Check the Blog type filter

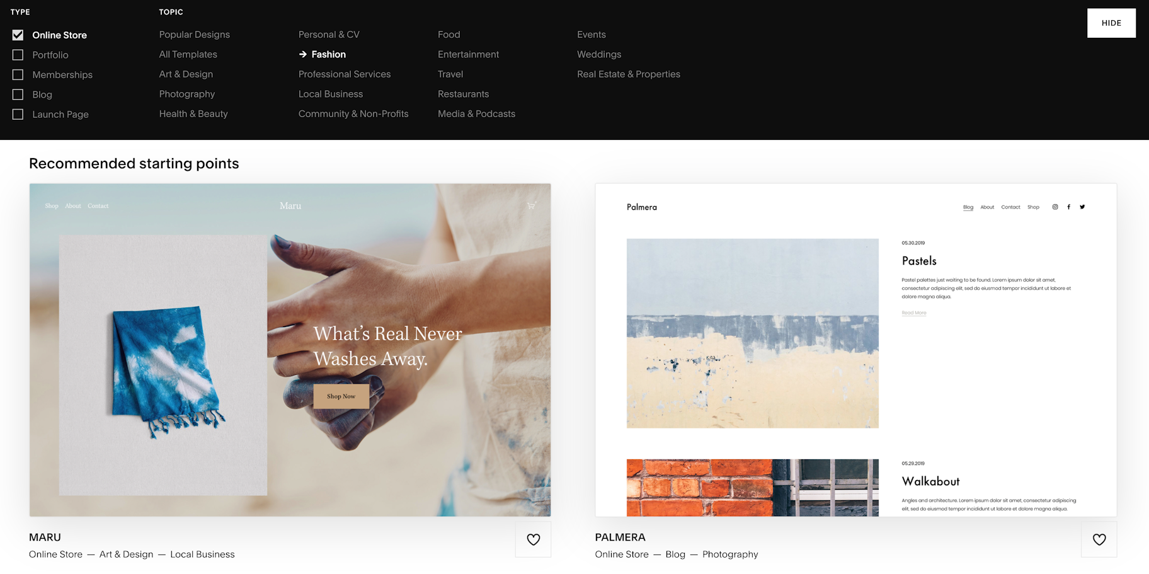[18, 95]
